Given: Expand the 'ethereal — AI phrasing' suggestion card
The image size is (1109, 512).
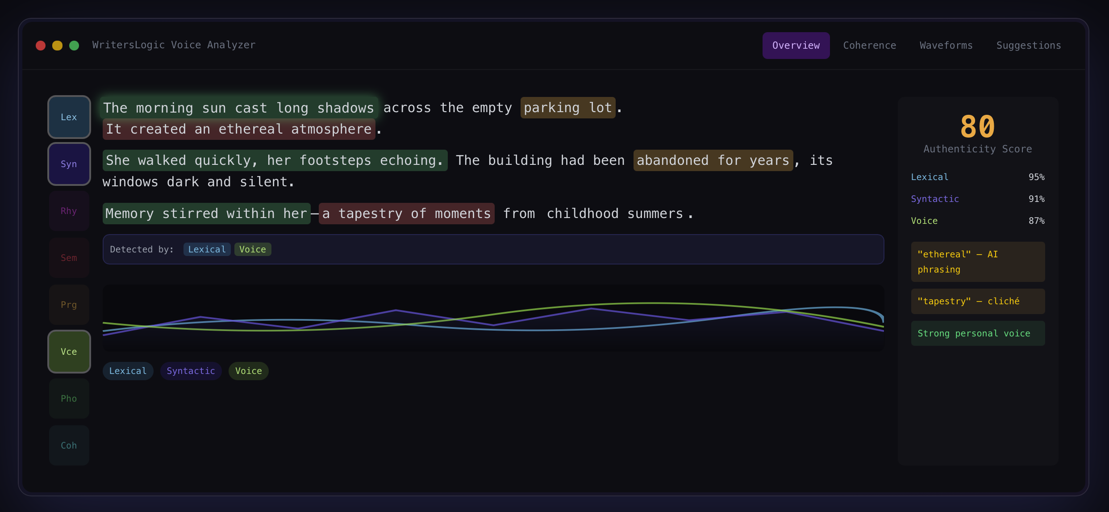Looking at the screenshot, I should point(977,261).
